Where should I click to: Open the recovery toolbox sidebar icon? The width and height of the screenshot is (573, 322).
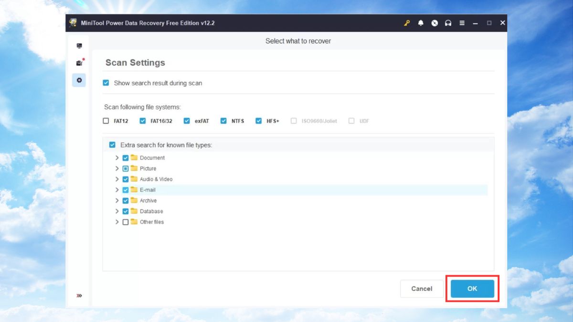[x=79, y=63]
